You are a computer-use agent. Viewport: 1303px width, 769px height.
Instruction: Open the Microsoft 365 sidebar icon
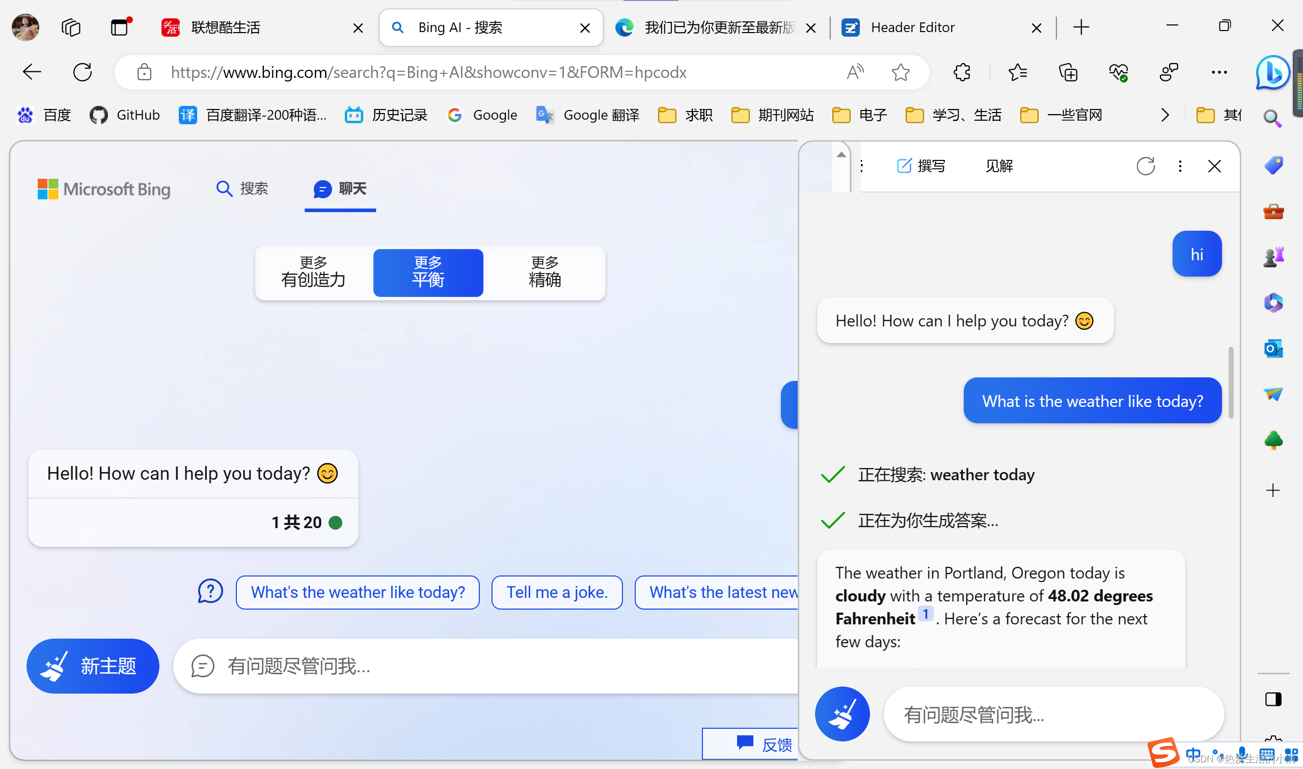(x=1273, y=302)
